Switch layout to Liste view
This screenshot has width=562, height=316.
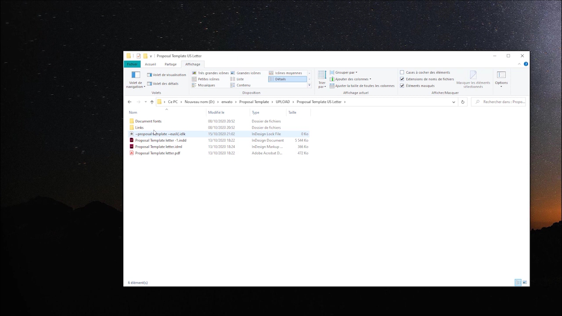tap(237, 79)
